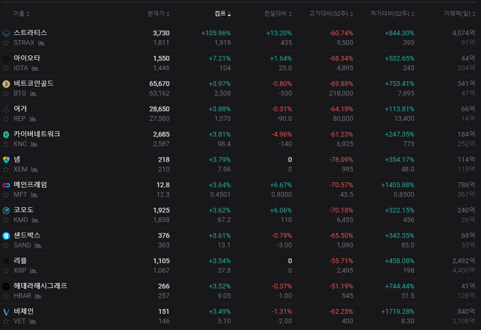Toggle favorite star for 넴 XEM
Screen dimensions: 481x330
coord(6,170)
